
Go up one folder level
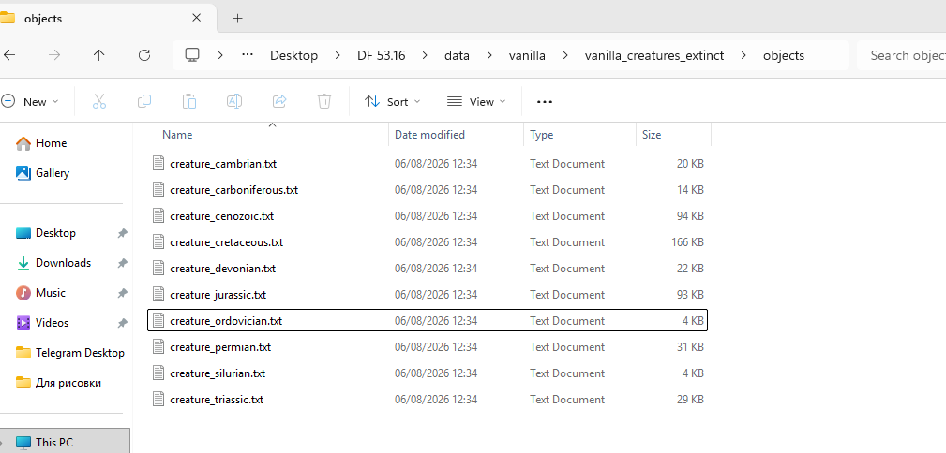99,55
